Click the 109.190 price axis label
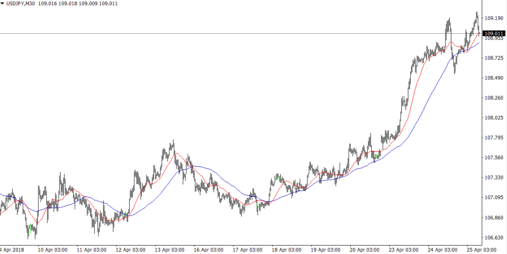 pyautogui.click(x=493, y=18)
